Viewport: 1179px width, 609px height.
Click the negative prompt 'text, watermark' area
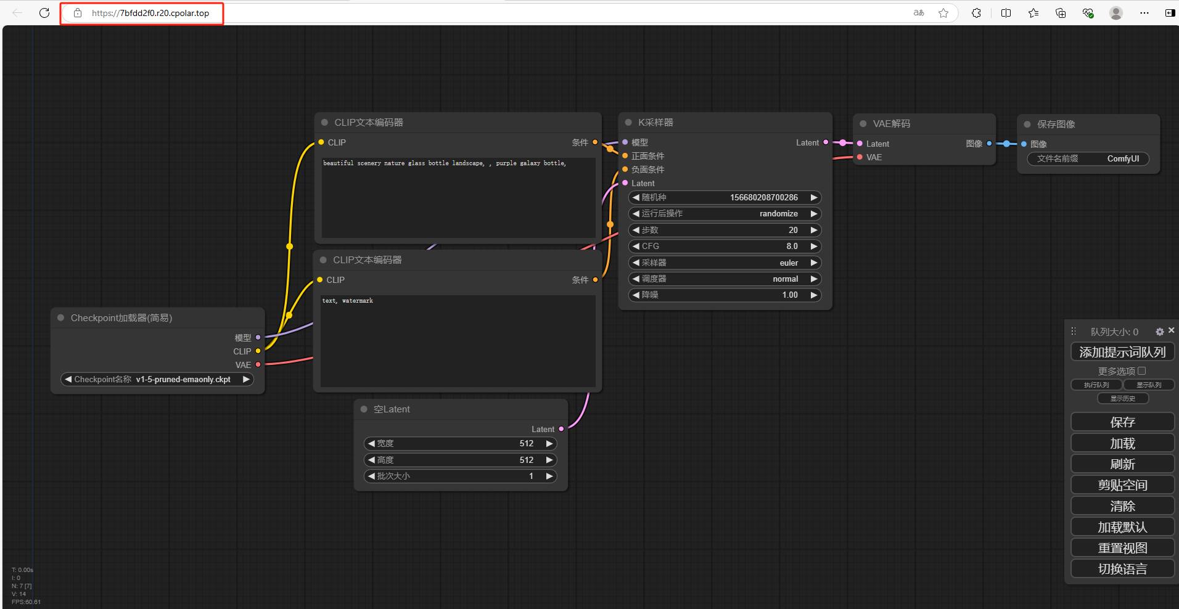[458, 341]
